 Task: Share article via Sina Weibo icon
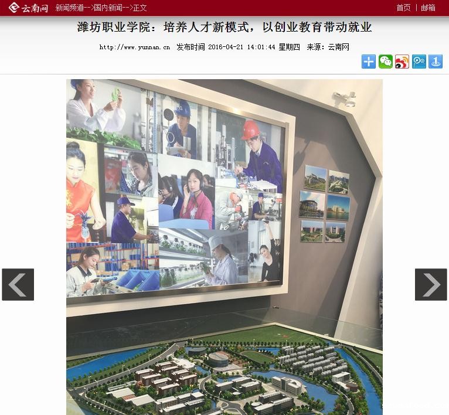point(402,62)
